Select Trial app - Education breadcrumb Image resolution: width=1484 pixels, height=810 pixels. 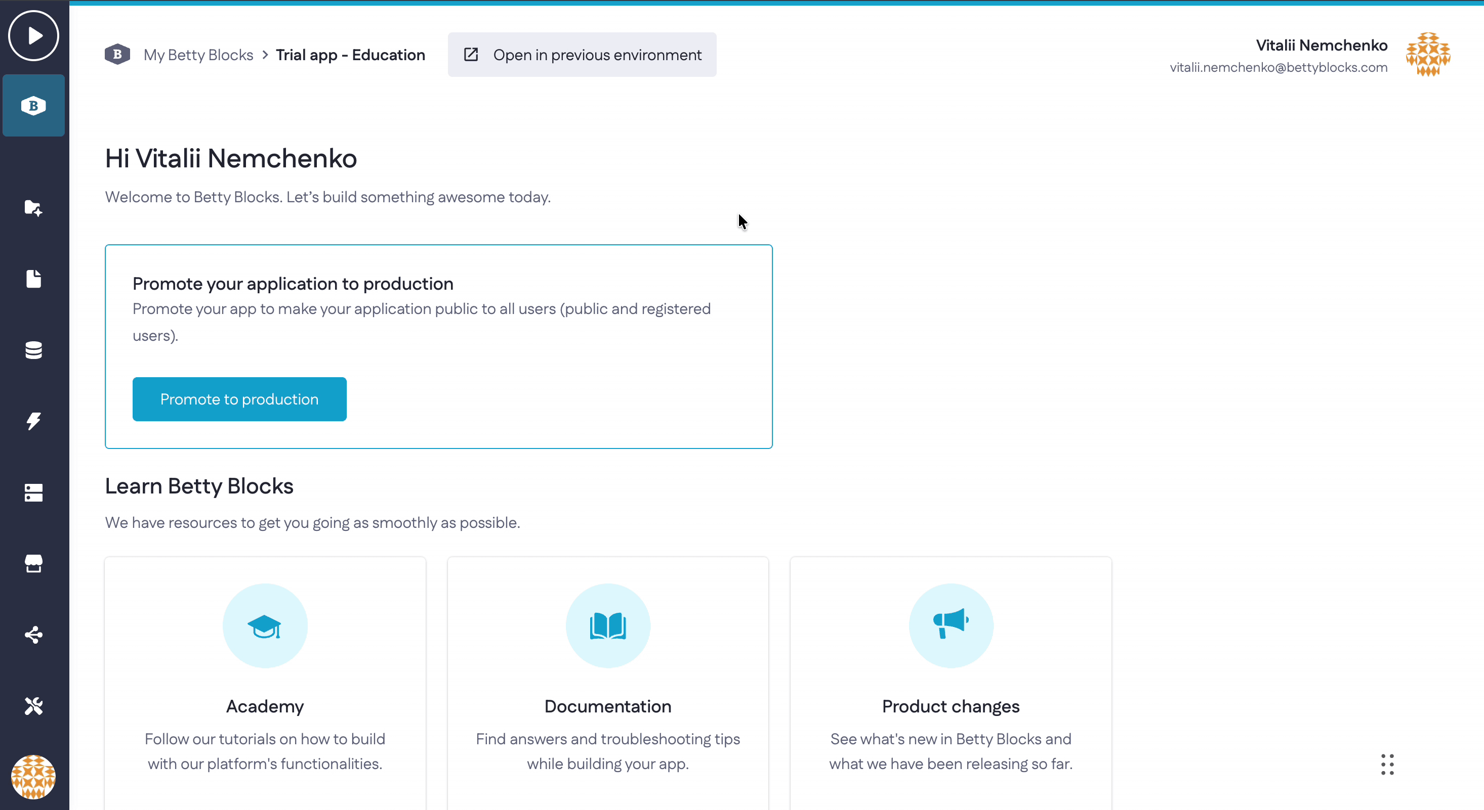tap(350, 55)
